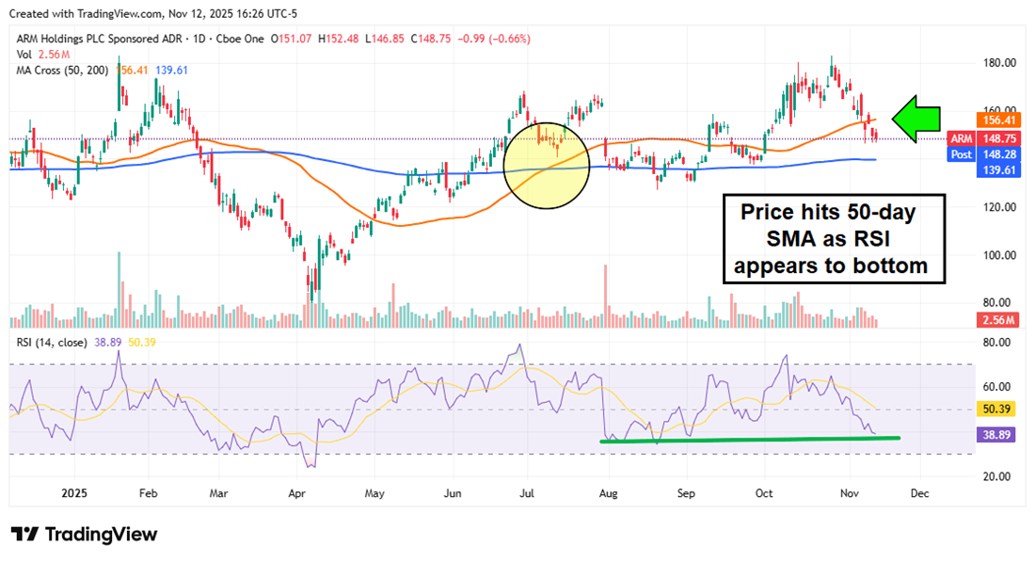Open the Vol indicator legend

click(22, 55)
